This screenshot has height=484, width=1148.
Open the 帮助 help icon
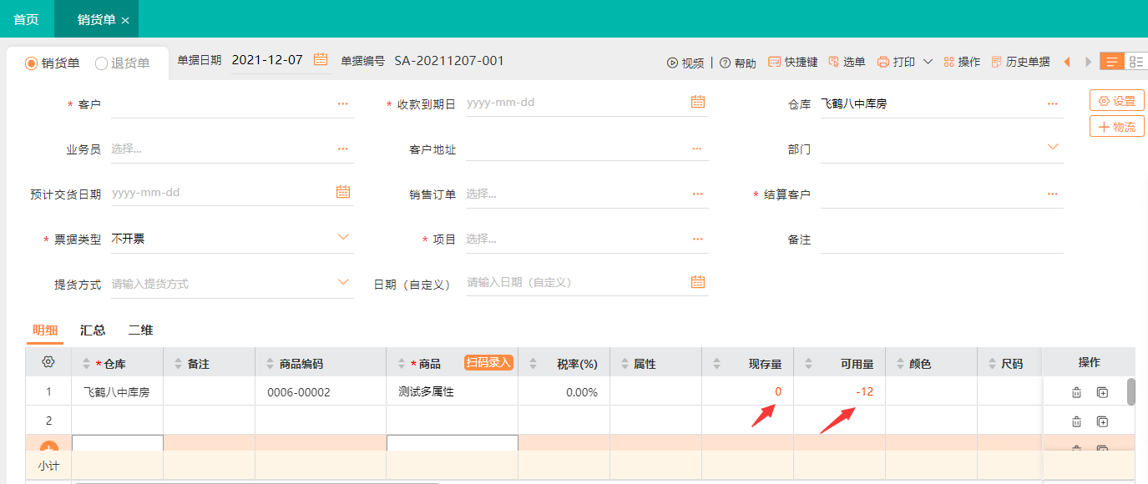click(725, 63)
